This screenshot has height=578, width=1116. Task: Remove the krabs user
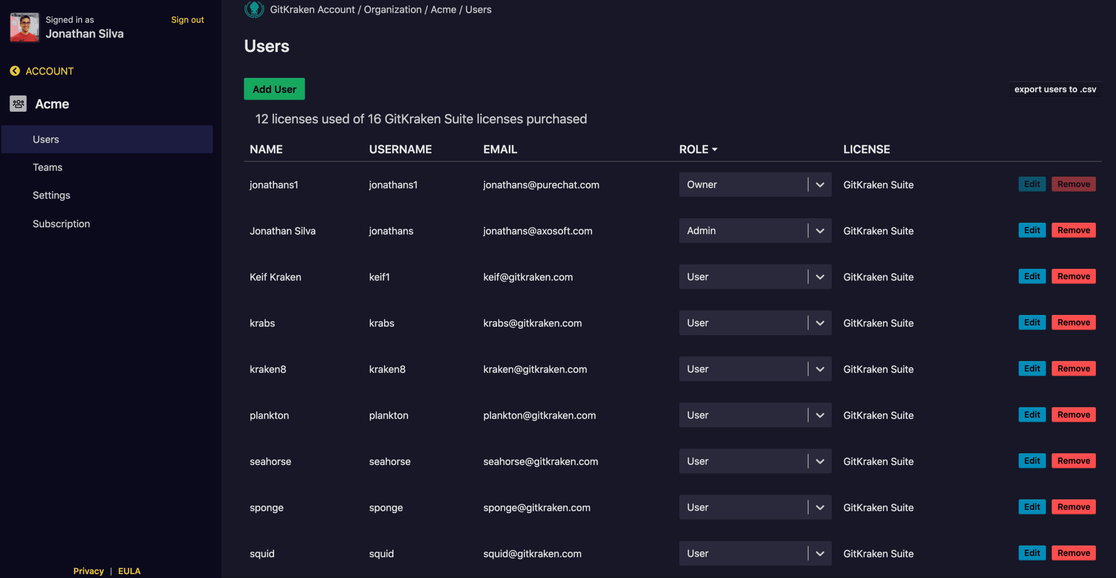click(1073, 322)
